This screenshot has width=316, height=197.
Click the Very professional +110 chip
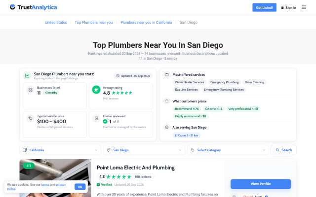click(243, 109)
